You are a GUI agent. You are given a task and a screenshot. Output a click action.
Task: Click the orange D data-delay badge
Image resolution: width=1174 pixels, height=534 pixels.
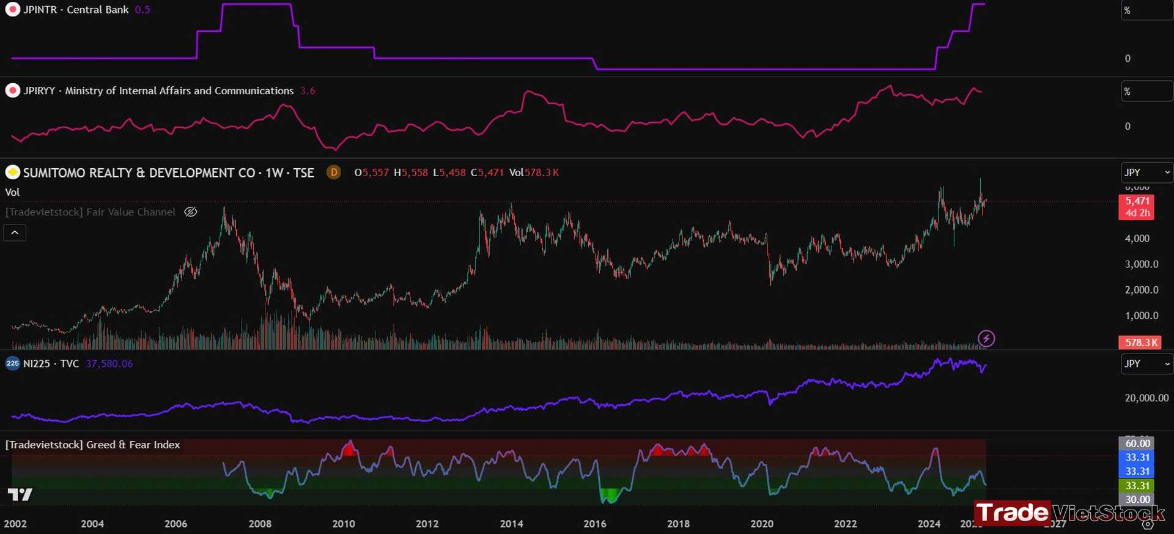(x=333, y=172)
